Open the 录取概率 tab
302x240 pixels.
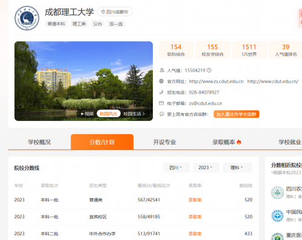(227, 142)
